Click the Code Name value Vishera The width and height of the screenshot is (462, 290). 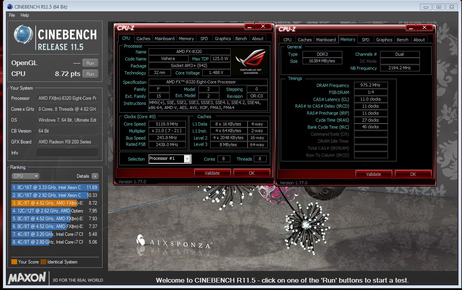(168, 58)
